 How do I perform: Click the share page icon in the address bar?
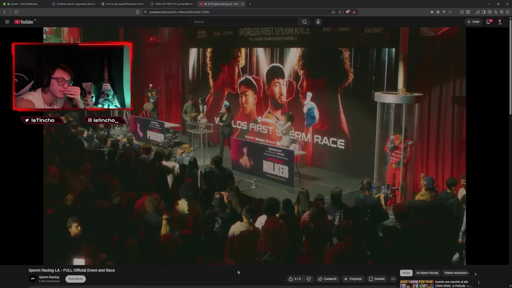[340, 12]
